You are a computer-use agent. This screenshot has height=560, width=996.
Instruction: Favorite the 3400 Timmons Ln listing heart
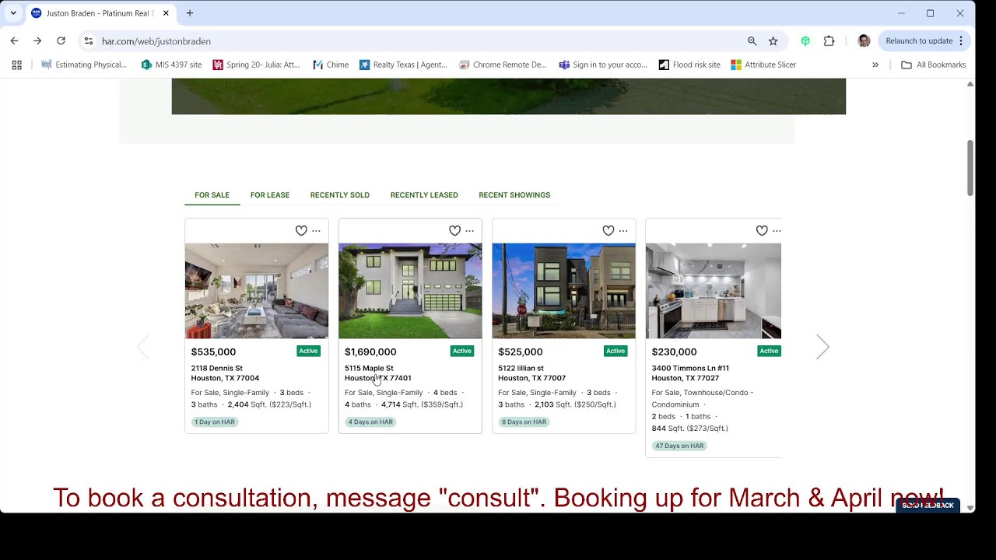pos(762,231)
